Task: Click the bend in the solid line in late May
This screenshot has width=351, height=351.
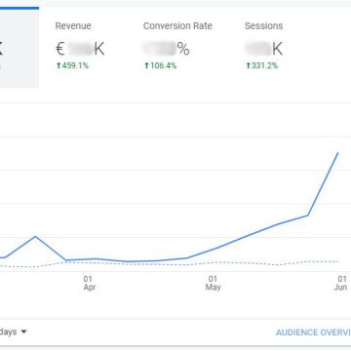Action: (307, 215)
